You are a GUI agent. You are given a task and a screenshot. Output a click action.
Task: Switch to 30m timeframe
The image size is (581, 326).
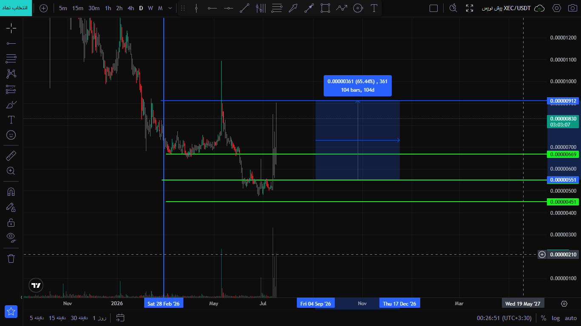(x=94, y=8)
